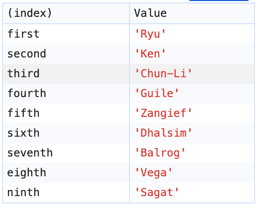This screenshot has height=205, width=256.
Task: Select the 'seventh' index cell
Action: click(x=66, y=153)
